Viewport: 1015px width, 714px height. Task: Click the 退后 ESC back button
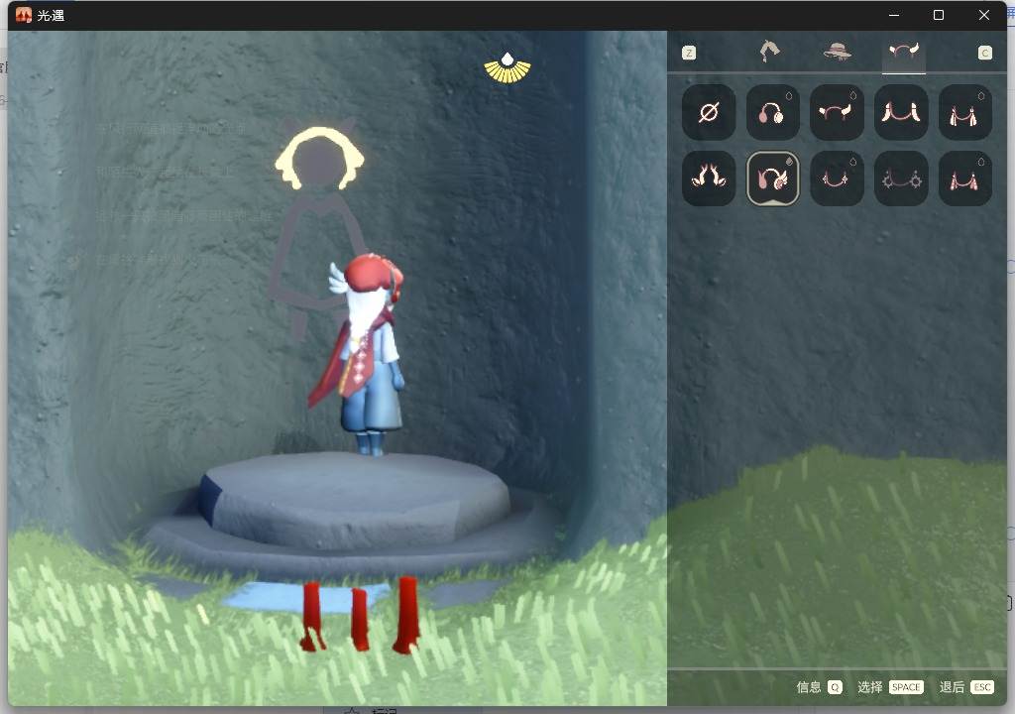click(965, 687)
